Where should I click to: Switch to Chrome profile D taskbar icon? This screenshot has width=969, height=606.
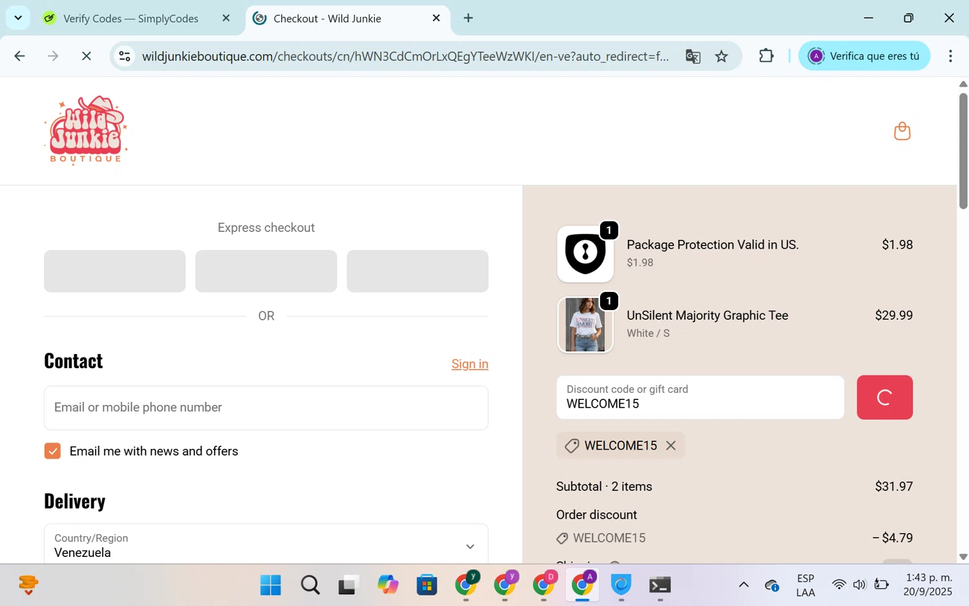tap(544, 584)
